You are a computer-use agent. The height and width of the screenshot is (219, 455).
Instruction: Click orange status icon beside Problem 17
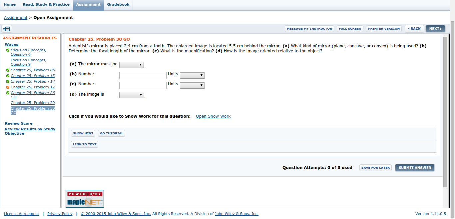8,87
